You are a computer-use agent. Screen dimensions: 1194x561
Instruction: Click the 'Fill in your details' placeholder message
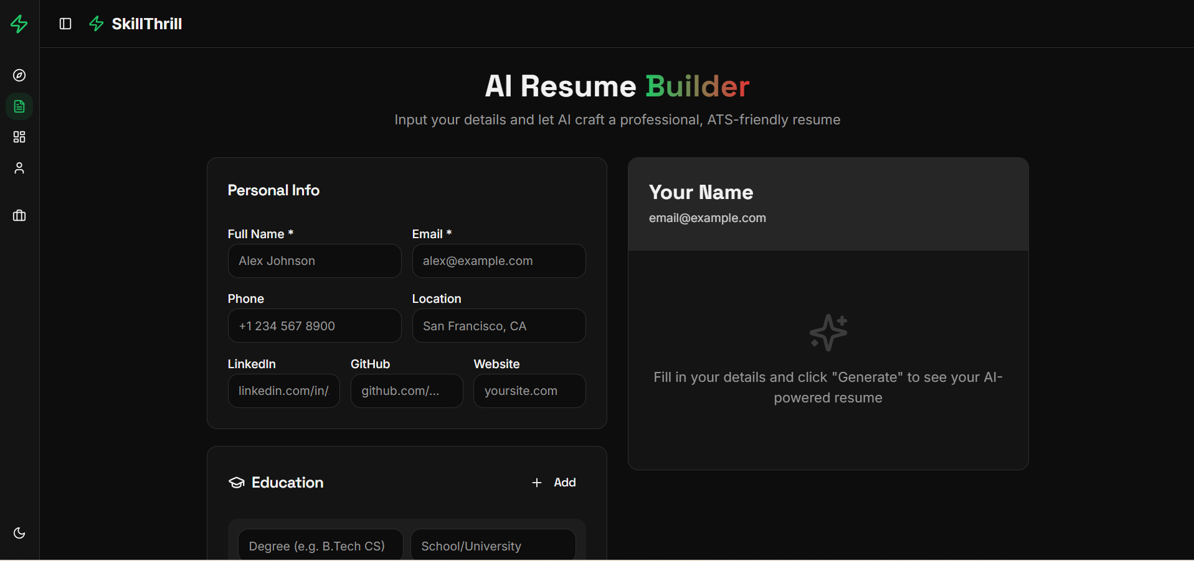pos(828,387)
